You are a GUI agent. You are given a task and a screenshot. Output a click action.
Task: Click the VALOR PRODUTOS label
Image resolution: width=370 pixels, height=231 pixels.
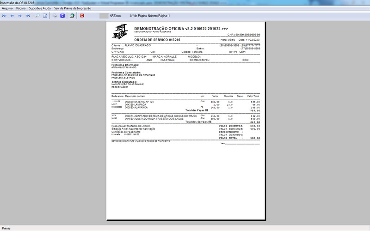[x=231, y=126]
